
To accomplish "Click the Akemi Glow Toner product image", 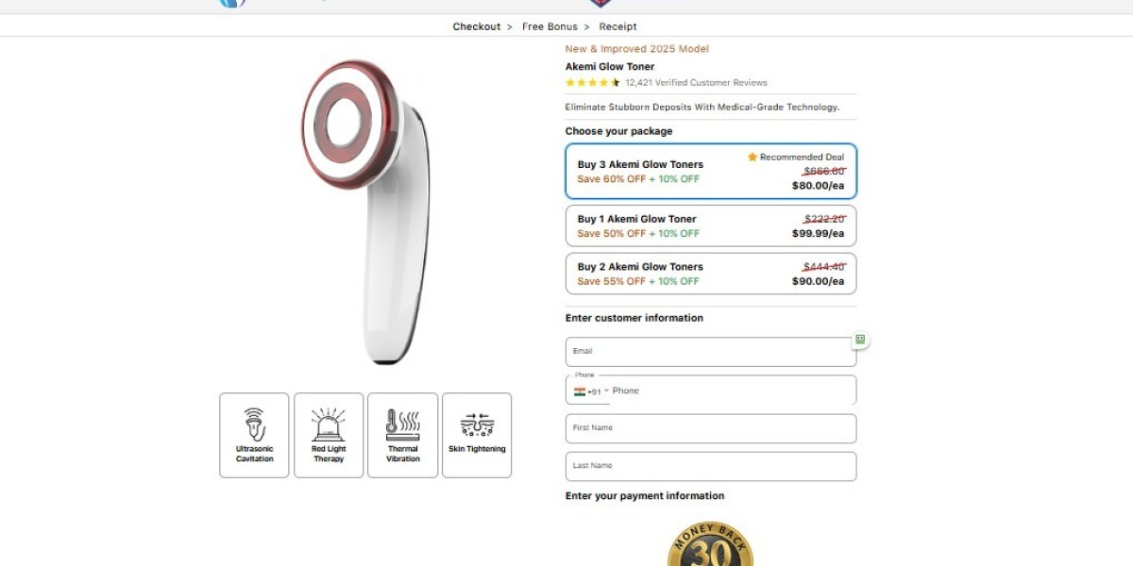I will (x=366, y=212).
